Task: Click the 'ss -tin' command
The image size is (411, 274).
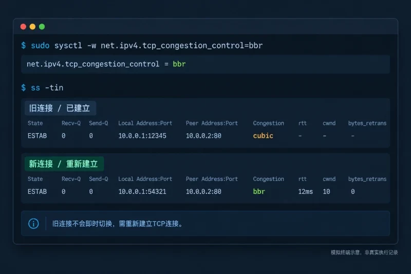Action: tap(42, 87)
